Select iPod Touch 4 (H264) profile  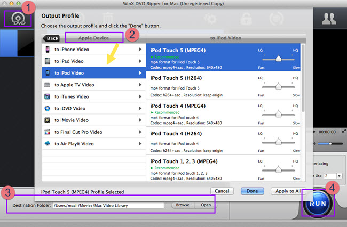223,141
